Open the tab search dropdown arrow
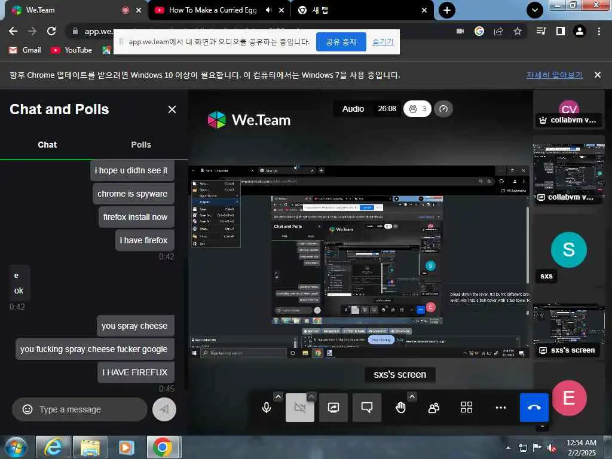The width and height of the screenshot is (612, 459). 535,10
